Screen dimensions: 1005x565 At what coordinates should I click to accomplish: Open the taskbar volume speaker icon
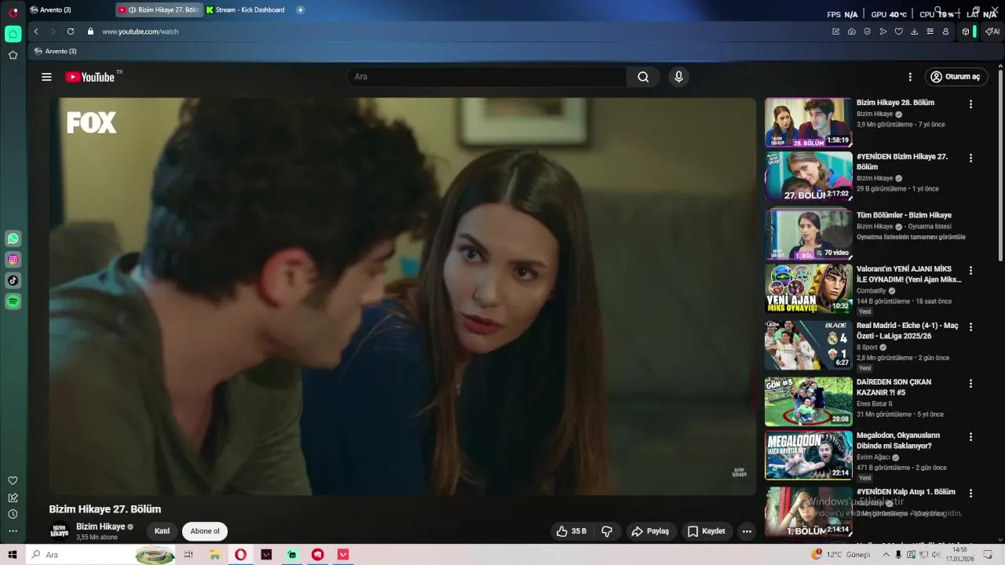[936, 555]
